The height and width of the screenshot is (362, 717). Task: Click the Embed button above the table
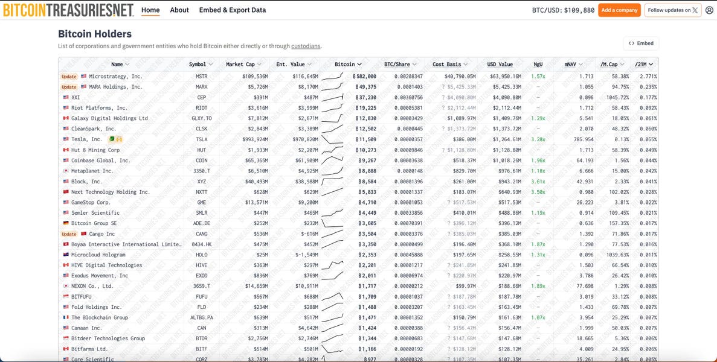(641, 43)
